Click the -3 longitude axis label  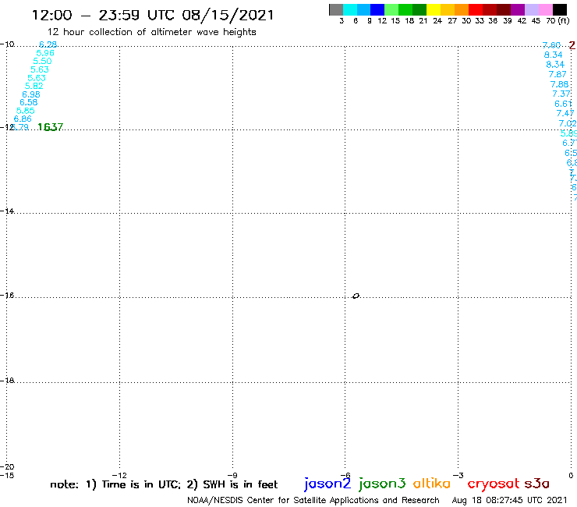(458, 475)
